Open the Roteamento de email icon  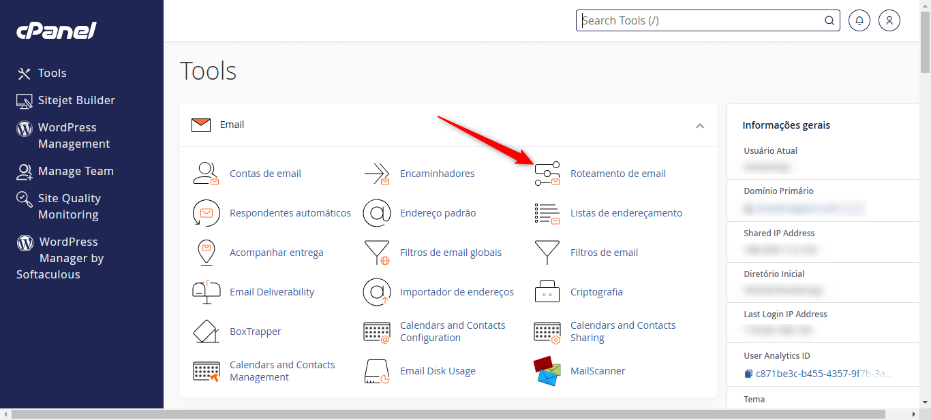coord(547,174)
